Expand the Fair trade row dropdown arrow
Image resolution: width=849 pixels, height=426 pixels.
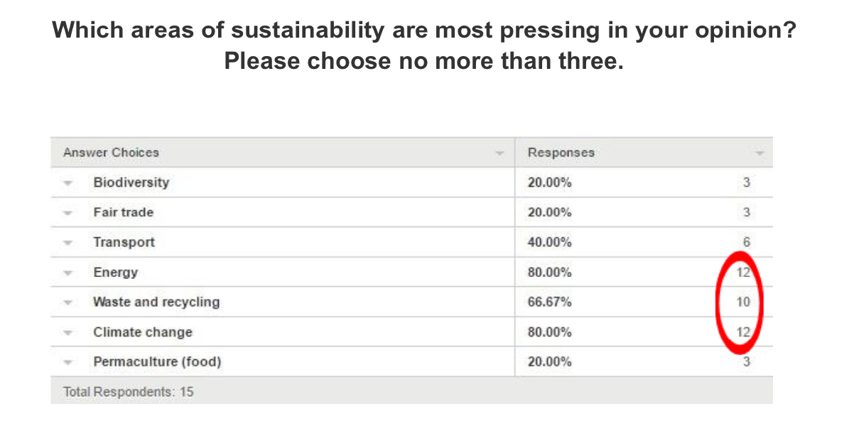click(67, 213)
